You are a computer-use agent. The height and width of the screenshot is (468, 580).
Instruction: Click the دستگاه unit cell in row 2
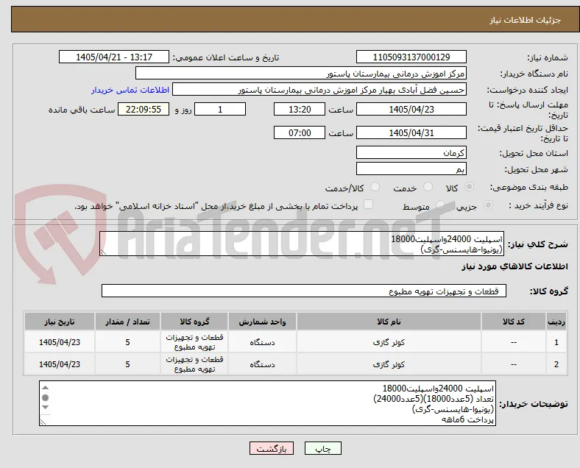point(262,364)
